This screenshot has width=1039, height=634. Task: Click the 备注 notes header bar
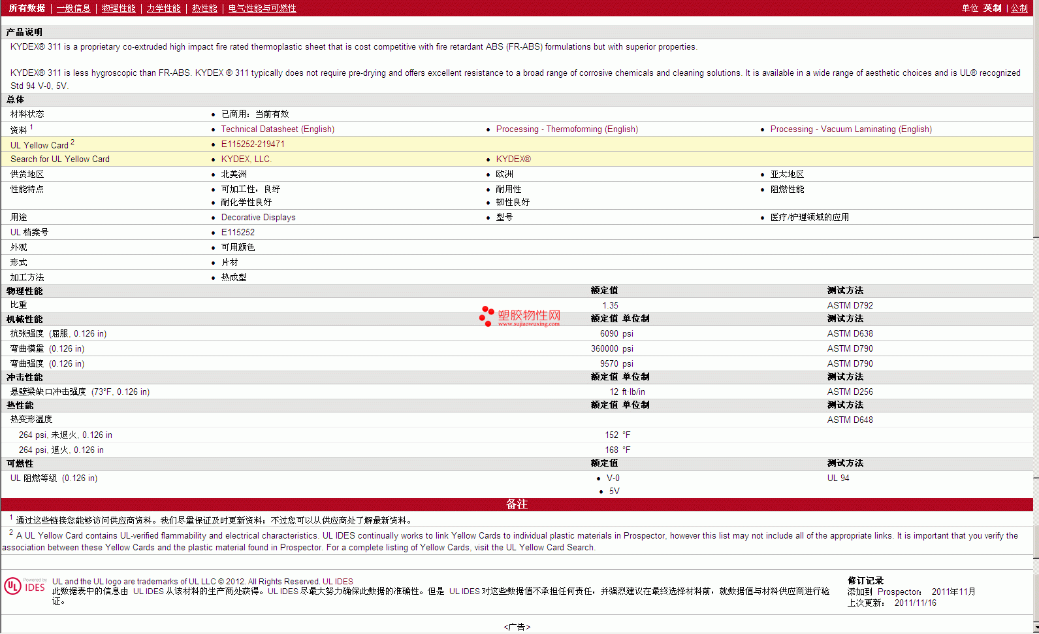coord(517,505)
